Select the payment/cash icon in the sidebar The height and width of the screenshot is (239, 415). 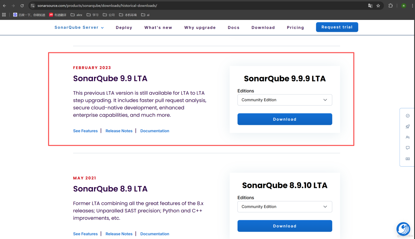click(407, 159)
